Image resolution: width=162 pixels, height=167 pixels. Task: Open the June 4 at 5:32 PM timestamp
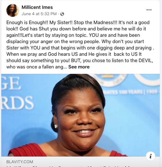(39, 14)
